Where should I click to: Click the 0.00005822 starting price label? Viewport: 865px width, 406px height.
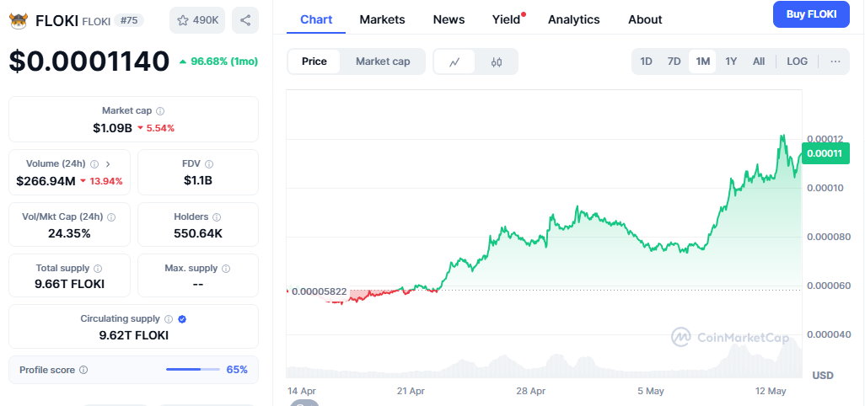coord(319,291)
